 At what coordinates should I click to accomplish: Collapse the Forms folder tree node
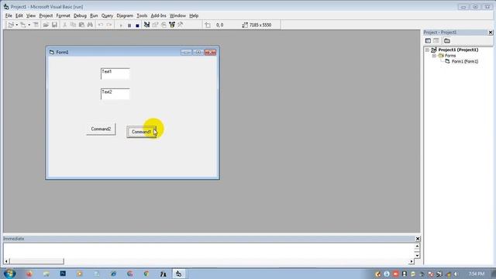click(434, 56)
